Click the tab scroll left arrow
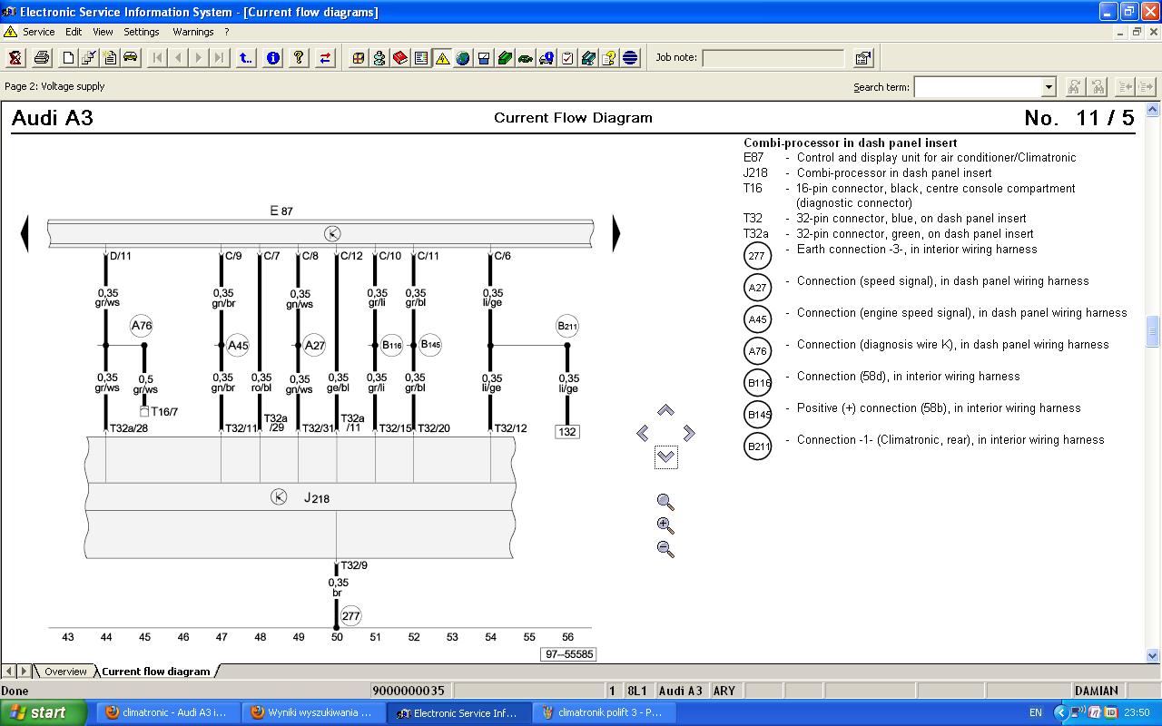Image resolution: width=1162 pixels, height=726 pixels. pyautogui.click(x=9, y=672)
